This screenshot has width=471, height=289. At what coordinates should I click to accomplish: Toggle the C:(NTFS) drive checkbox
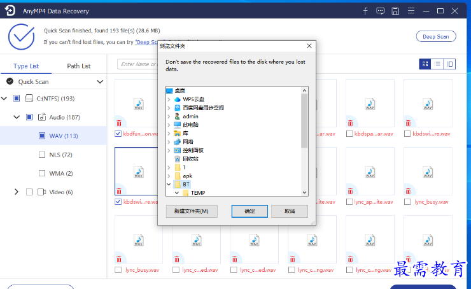[17, 98]
